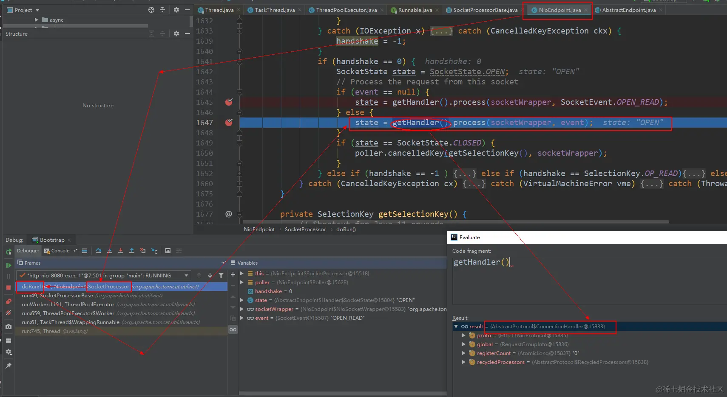The width and height of the screenshot is (727, 397).
Task: Click SocketProcessor in the editor breadcrumb
Action: [x=305, y=229]
